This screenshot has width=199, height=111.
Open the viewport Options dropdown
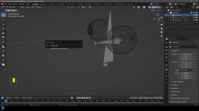tap(160, 10)
